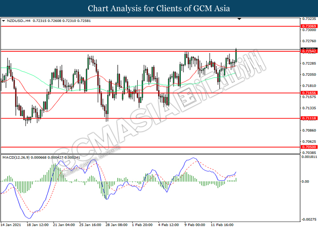
Task: Click the 0.73000 price scale value
Action: click(309, 30)
